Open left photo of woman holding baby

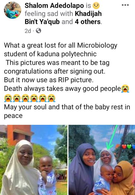(34, 160)
